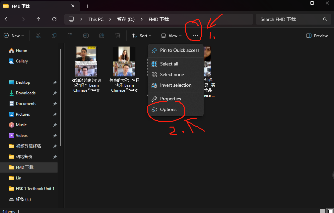
Task: Expand chevron after 暂存 (D:) in address bar
Action: pos(142,19)
